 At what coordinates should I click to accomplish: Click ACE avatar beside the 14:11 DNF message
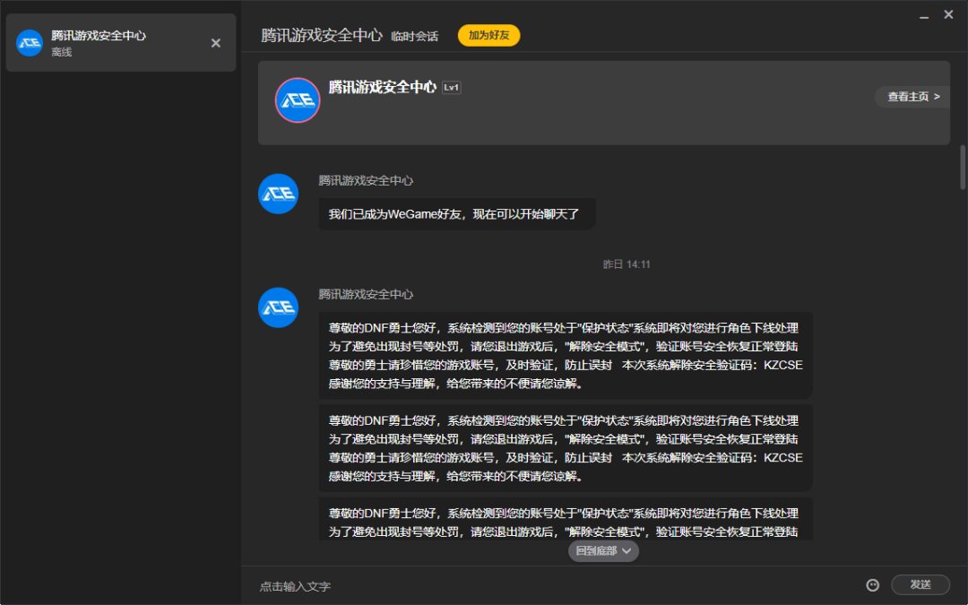click(x=278, y=307)
